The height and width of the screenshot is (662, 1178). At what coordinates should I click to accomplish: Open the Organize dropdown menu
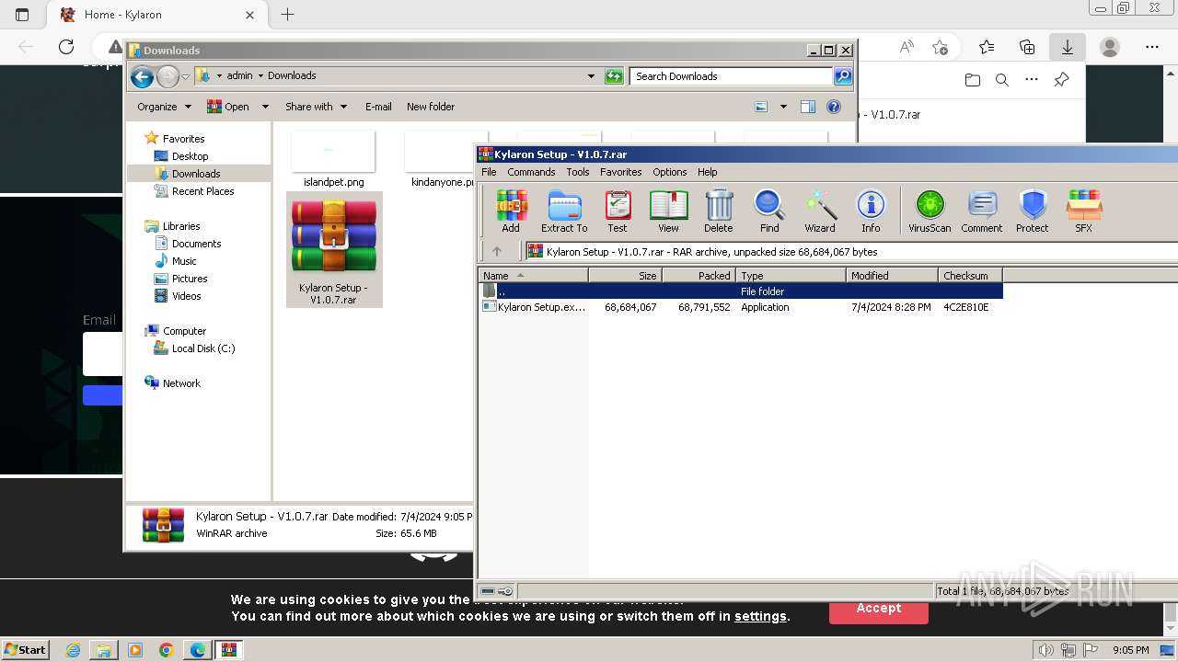click(164, 107)
